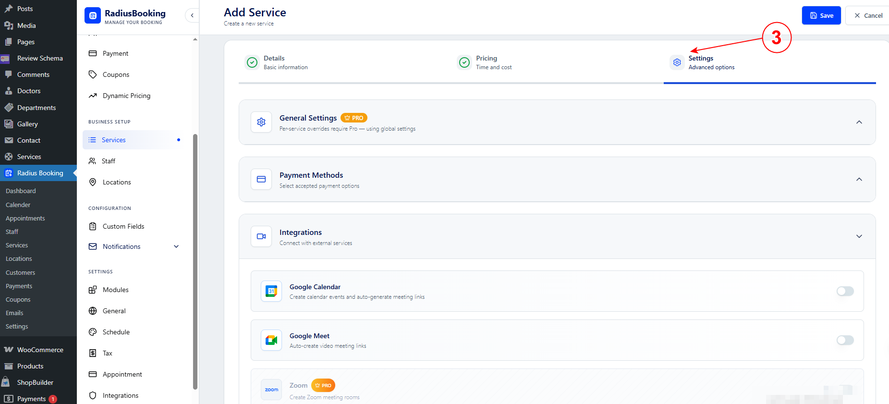889x404 pixels.
Task: Open Radius Booking in WordPress menu
Action: tap(38, 173)
